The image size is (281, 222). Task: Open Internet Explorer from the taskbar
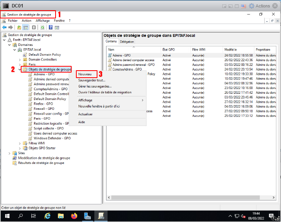point(48,216)
